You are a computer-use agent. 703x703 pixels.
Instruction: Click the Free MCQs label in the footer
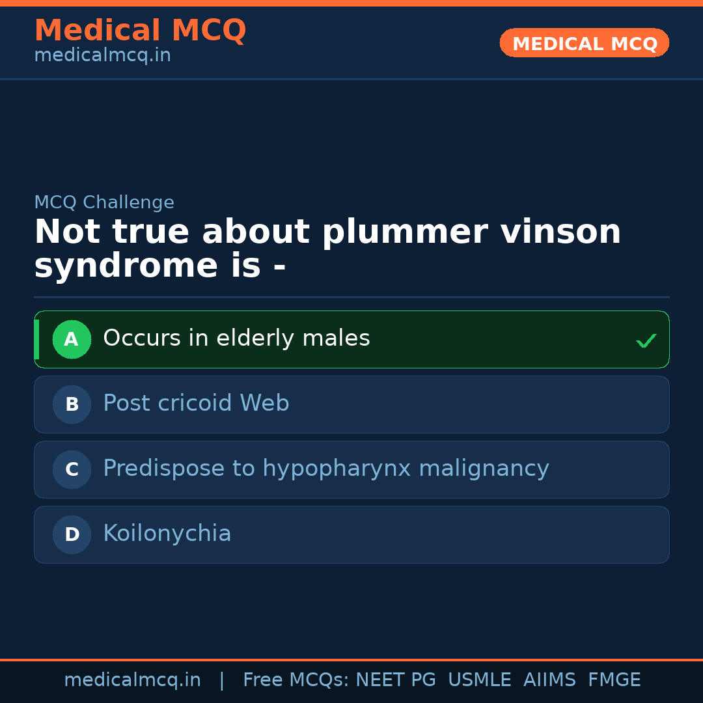point(296,680)
